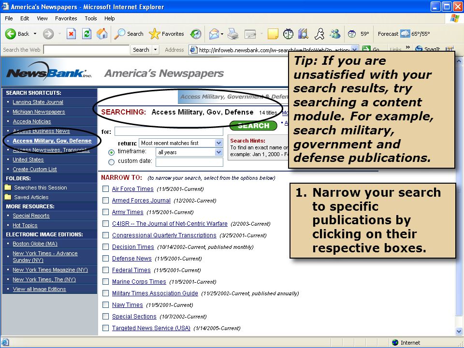Image resolution: width=464 pixels, height=348 pixels.
Task: Open the History clock icon
Action: 196,34
